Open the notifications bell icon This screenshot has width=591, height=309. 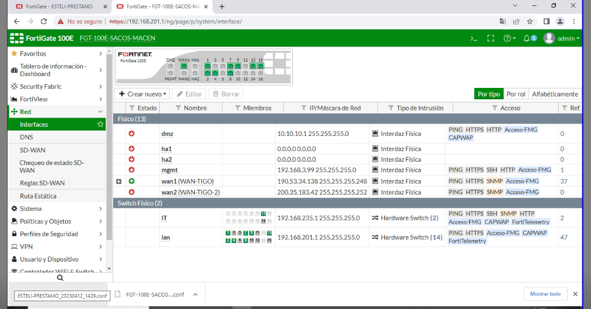(527, 38)
